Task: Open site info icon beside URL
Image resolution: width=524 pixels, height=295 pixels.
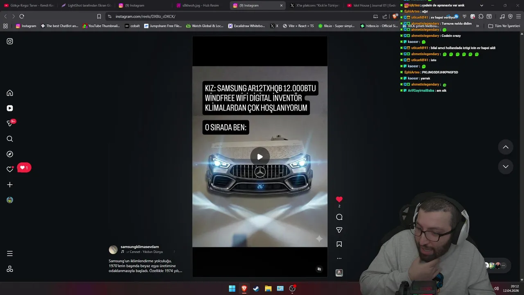Action: pyautogui.click(x=110, y=16)
